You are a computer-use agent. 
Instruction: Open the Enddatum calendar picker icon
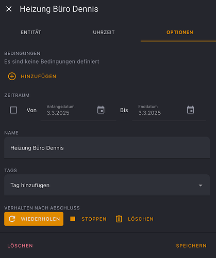pyautogui.click(x=190, y=110)
